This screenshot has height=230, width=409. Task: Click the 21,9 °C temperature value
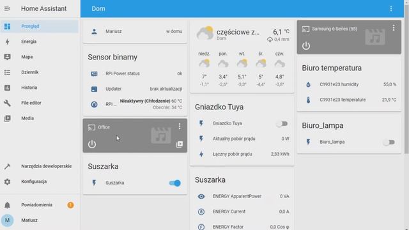click(389, 100)
